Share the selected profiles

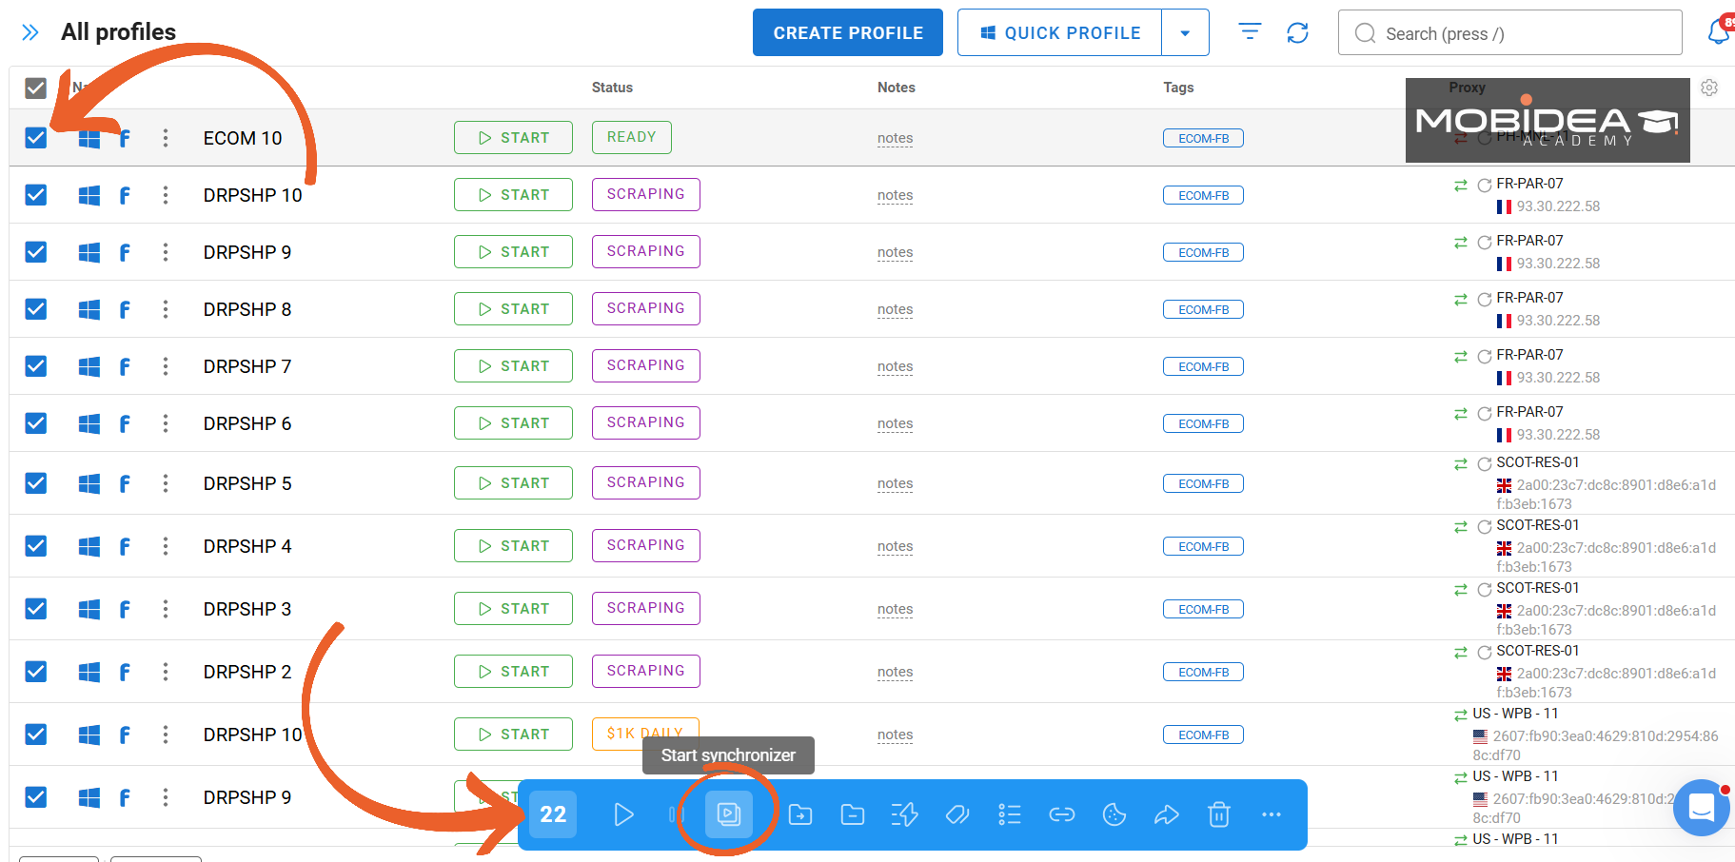click(x=1167, y=814)
